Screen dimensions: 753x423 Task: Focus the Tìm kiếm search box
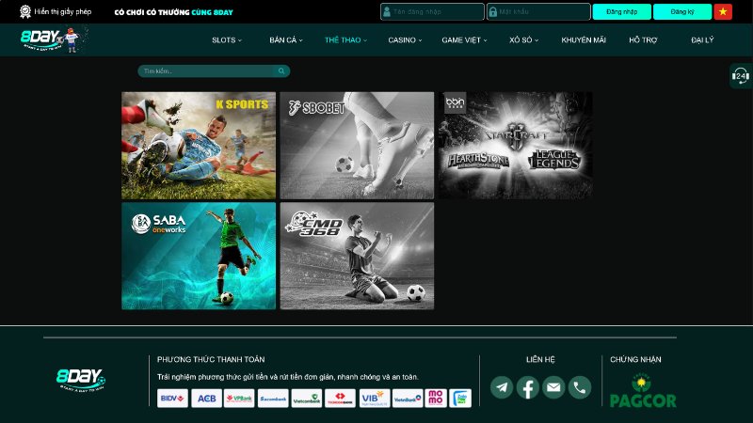pos(214,71)
